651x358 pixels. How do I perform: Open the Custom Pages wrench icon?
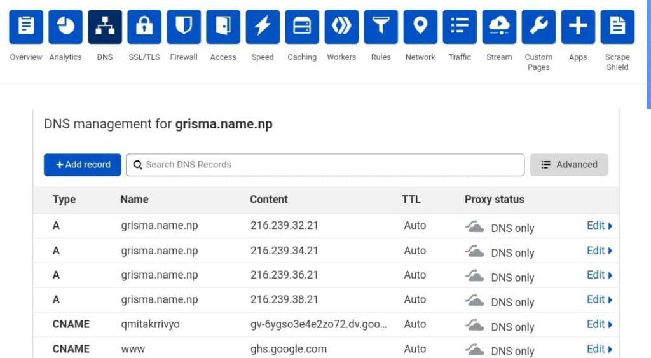[538, 27]
